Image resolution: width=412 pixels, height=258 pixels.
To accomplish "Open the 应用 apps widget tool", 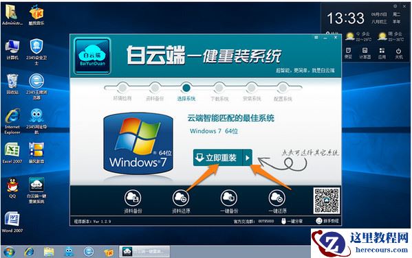I will 382,53.
